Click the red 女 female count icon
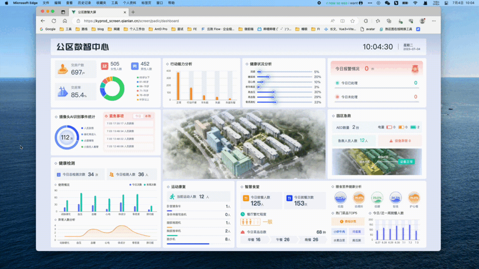Image resolution: width=479 pixels, height=269 pixels. (104, 66)
